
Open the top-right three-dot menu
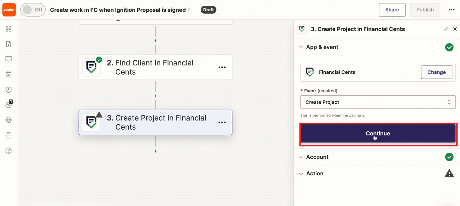click(451, 10)
